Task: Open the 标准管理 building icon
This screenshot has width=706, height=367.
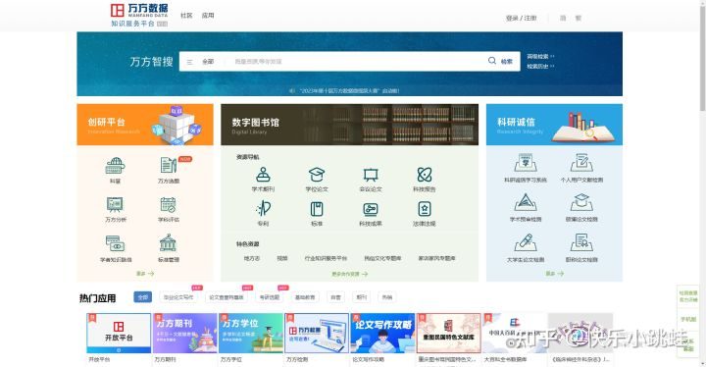Action: (x=168, y=243)
